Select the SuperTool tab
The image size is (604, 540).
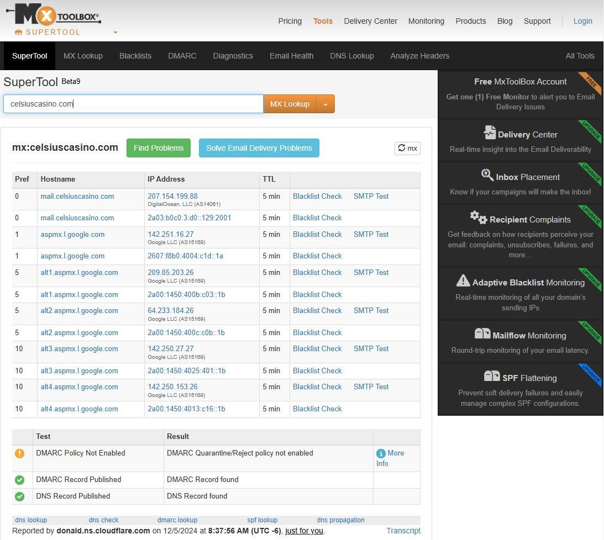(x=29, y=56)
